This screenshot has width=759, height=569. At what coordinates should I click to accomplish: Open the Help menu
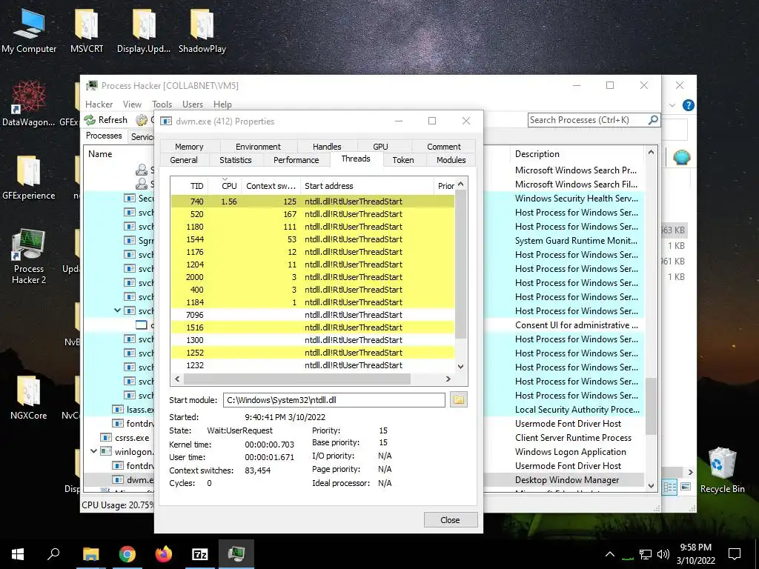point(222,104)
